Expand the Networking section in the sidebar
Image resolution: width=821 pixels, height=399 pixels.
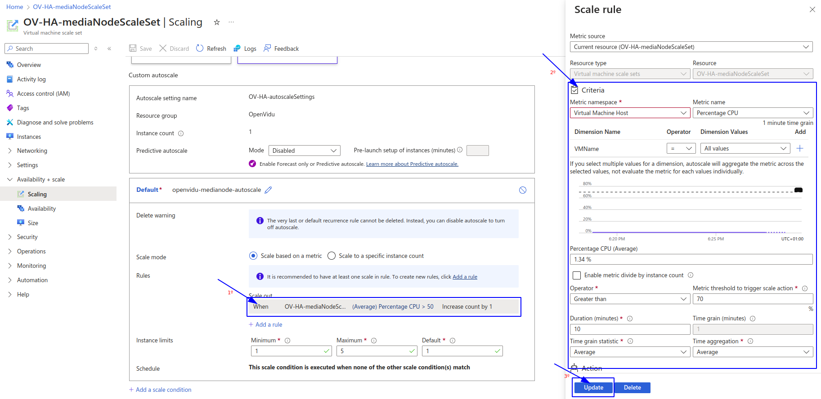(x=10, y=151)
